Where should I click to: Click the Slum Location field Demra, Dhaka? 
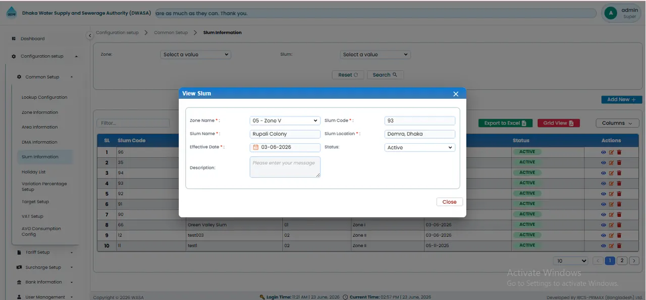pos(420,134)
